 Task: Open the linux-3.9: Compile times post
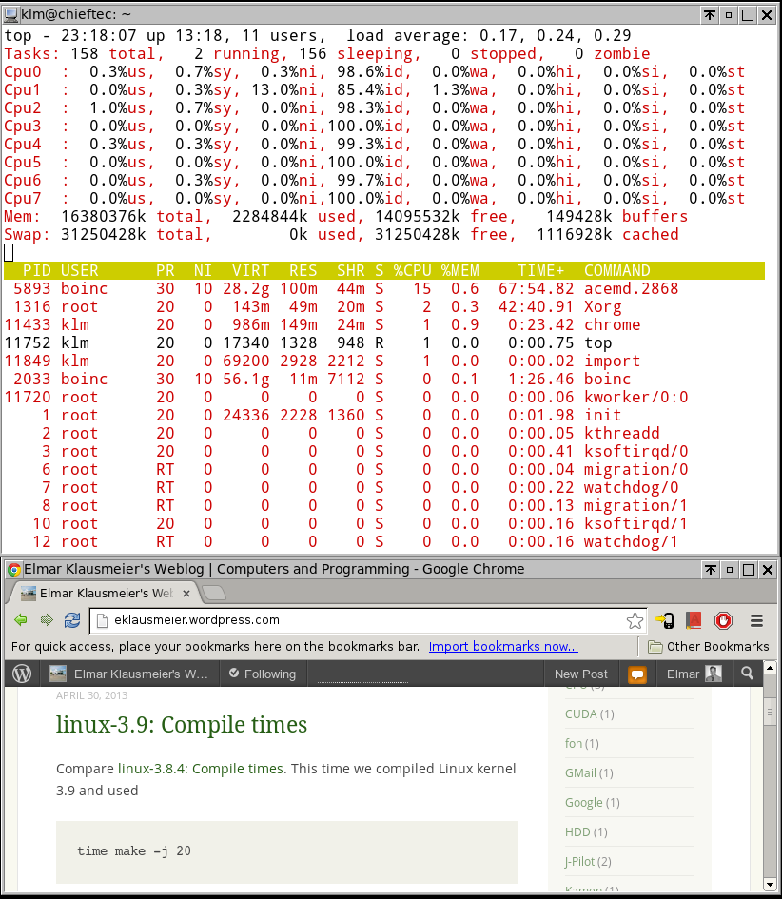point(181,725)
